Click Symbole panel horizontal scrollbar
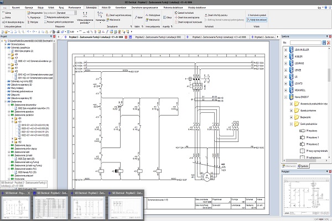The height and width of the screenshot is (221, 332). point(302,161)
